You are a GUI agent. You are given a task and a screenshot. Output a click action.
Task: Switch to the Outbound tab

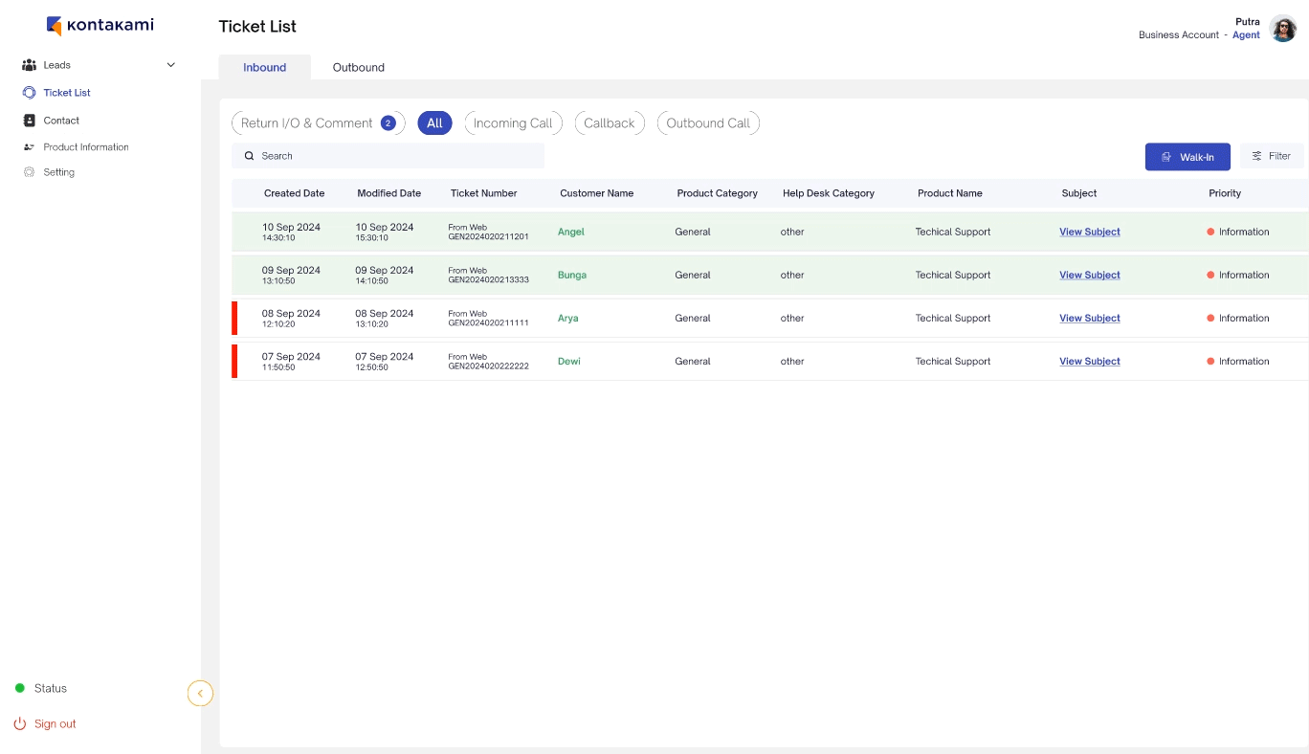point(359,68)
